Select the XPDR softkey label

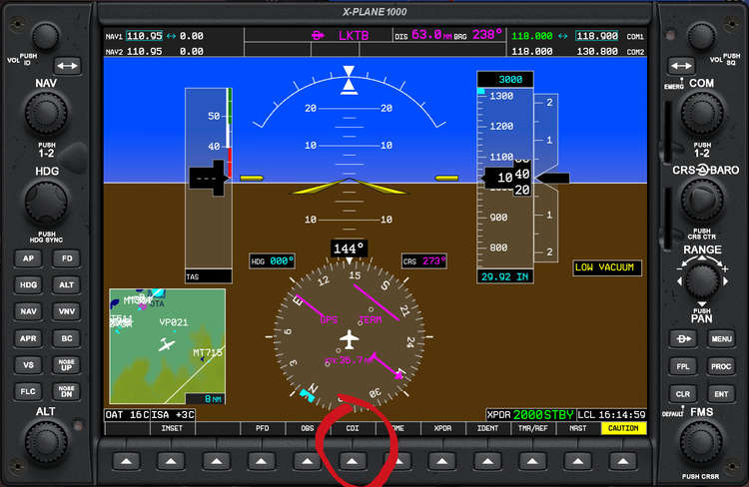coord(442,429)
